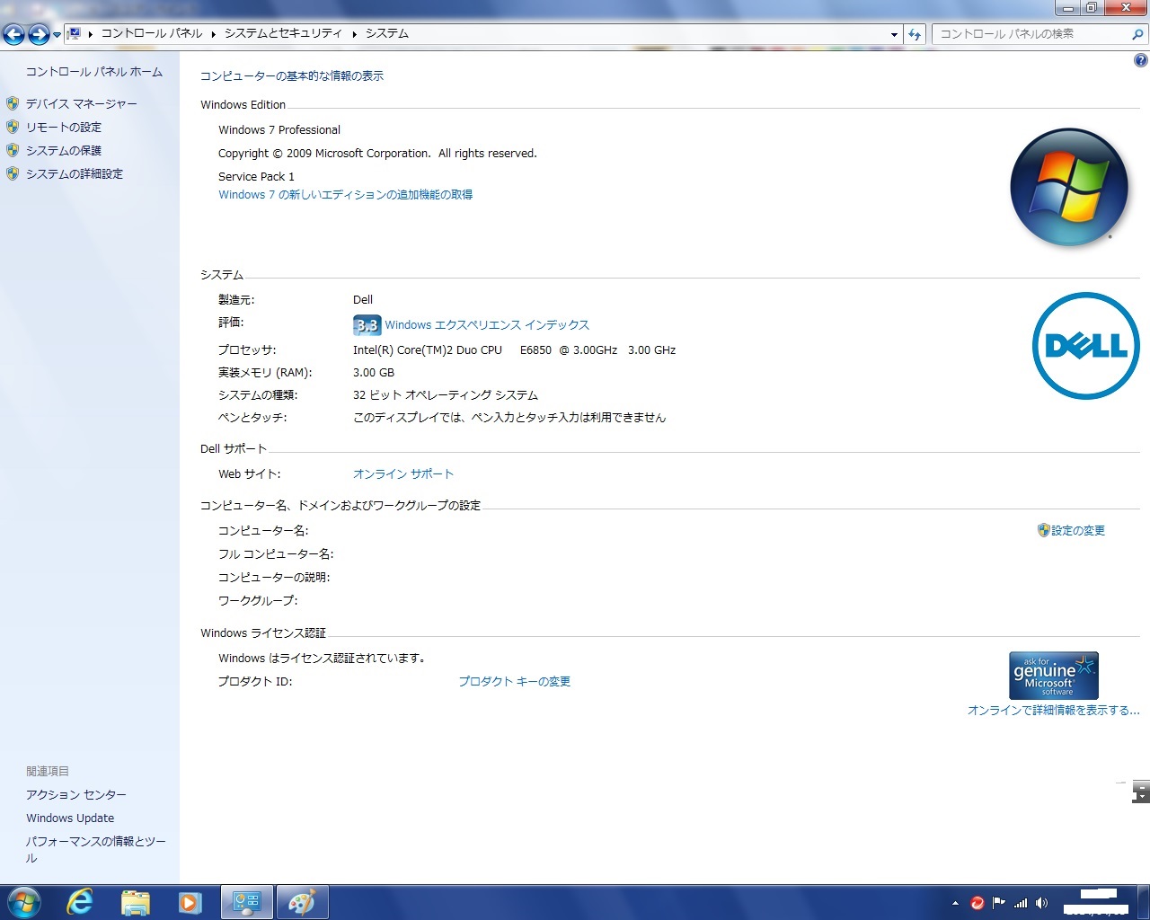Open the recent pages dropdown arrow
Viewport: 1150px width, 920px height.
pyautogui.click(x=57, y=35)
